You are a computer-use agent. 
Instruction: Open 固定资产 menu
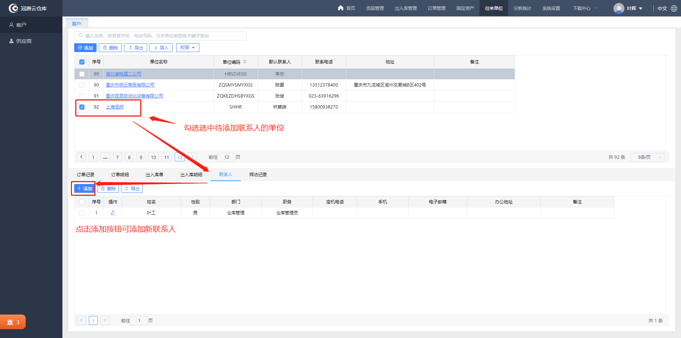[x=465, y=8]
